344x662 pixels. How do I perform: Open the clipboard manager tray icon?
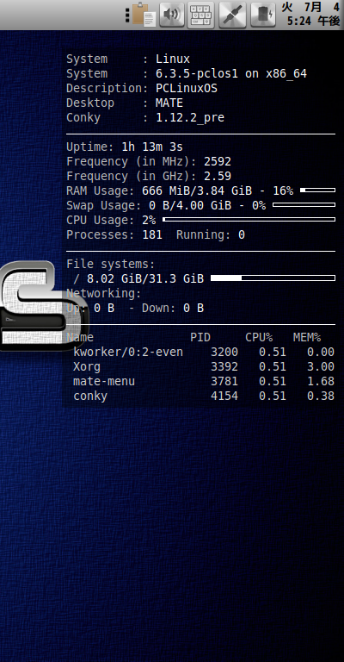(x=144, y=15)
